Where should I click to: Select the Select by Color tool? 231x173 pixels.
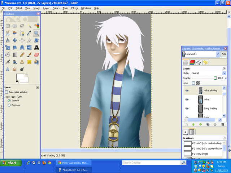(x=36, y=26)
